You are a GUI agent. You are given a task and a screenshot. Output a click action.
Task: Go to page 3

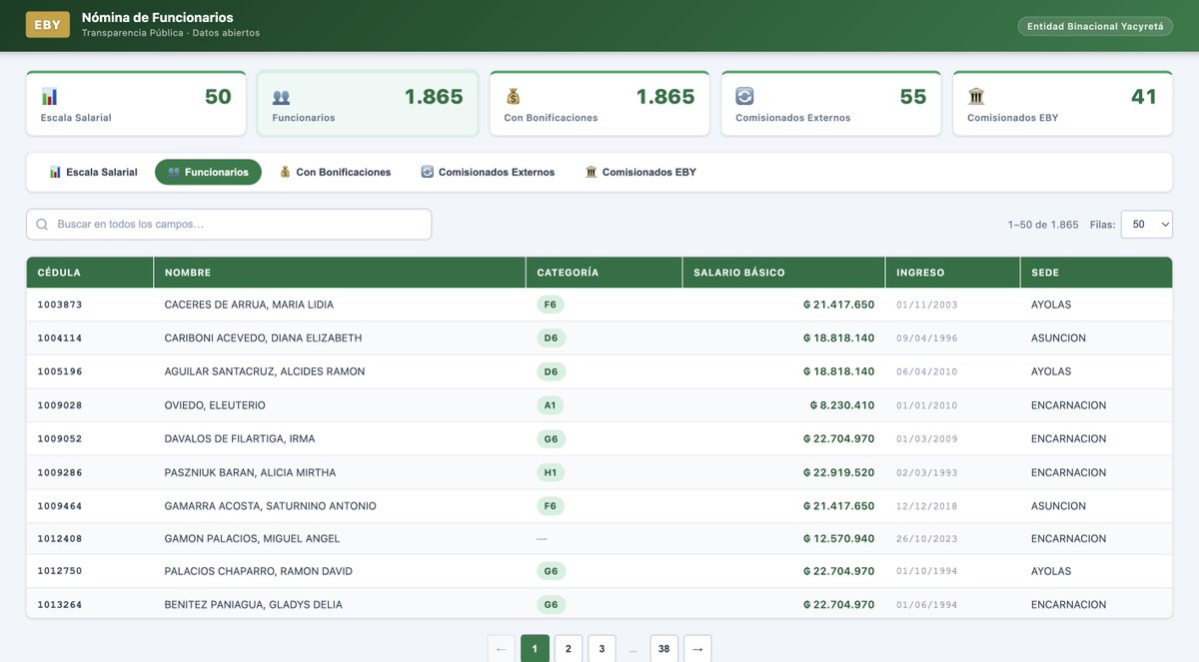pyautogui.click(x=602, y=649)
